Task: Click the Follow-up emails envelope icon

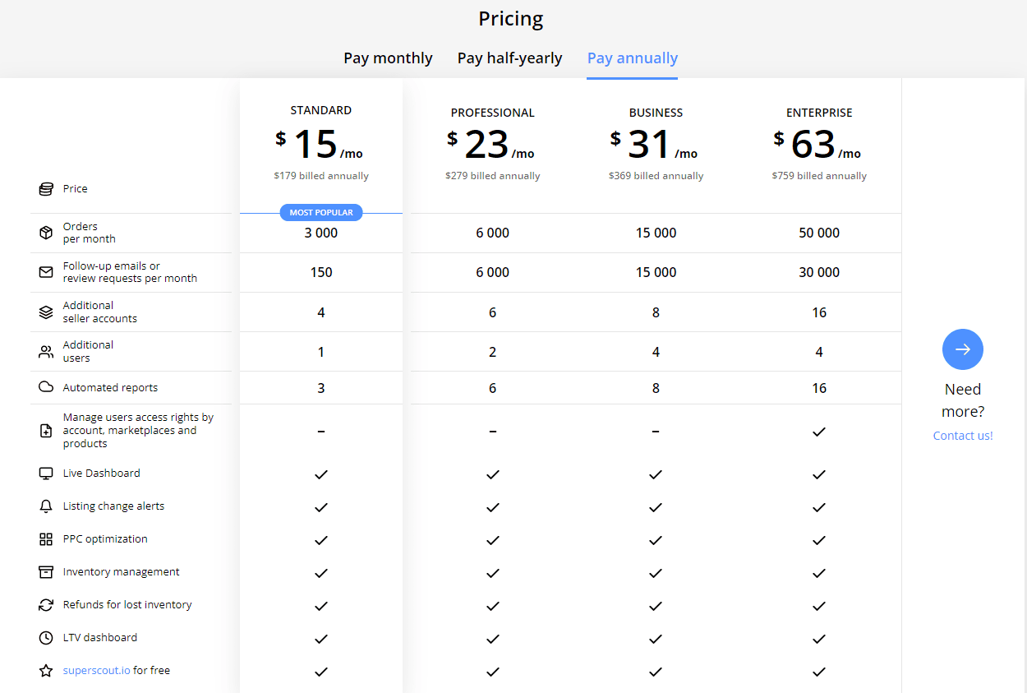Action: pos(46,272)
